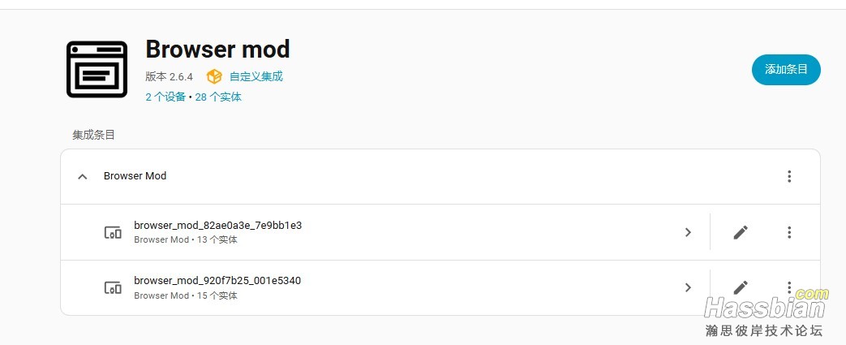
Task: Click the Browser mod page title
Action: coord(217,50)
